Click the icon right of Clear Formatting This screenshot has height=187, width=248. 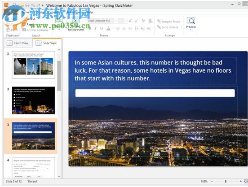point(151,21)
